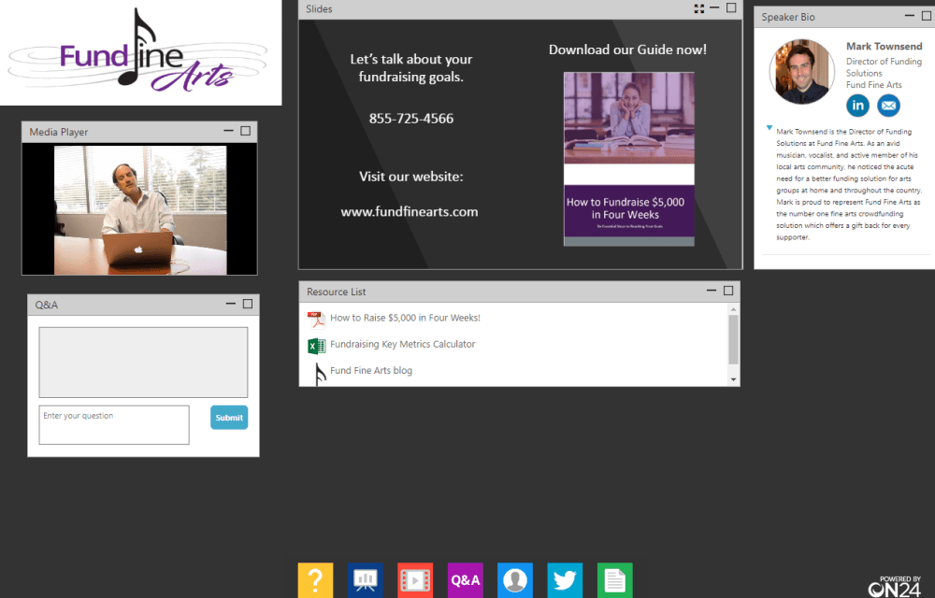
Task: Open the Speaker Bio dock icon
Action: pyautogui.click(x=514, y=580)
